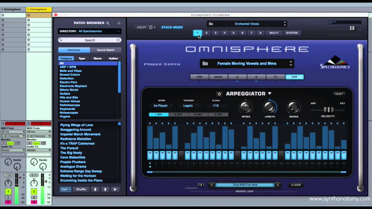Open track 1 Audio To Master dropdown
The image size is (372, 209).
(x=13, y=150)
